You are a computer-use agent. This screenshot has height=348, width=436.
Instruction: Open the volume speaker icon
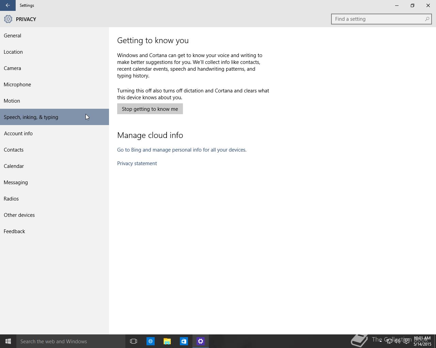pos(398,341)
